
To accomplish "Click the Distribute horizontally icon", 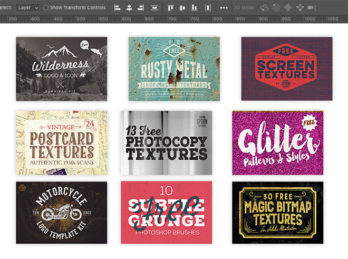I will pyautogui.click(x=208, y=7).
